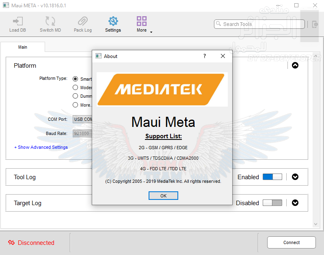Image resolution: width=324 pixels, height=255 pixels.
Task: Maximize the Maui META window
Action: pos(296,5)
